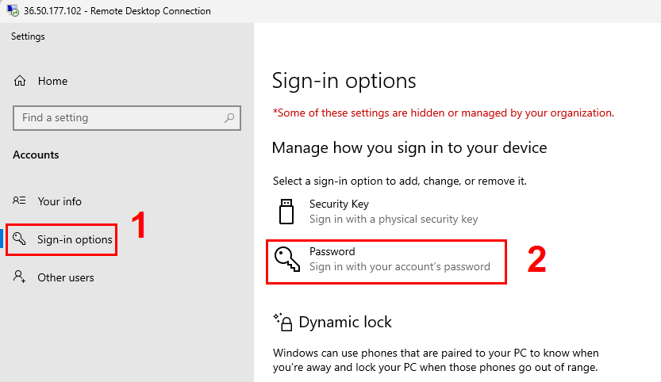The height and width of the screenshot is (382, 661).
Task: Expand the Security Key sign-in option
Action: [386, 212]
